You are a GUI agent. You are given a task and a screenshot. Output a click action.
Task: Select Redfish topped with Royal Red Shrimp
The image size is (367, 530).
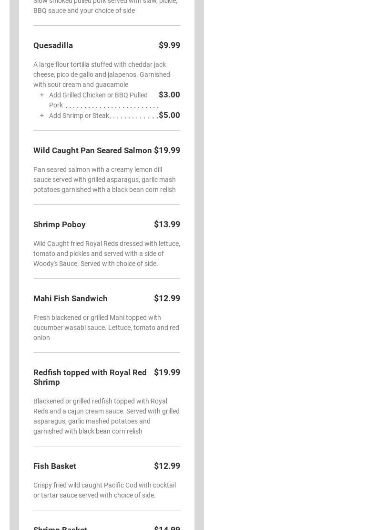[x=90, y=377]
